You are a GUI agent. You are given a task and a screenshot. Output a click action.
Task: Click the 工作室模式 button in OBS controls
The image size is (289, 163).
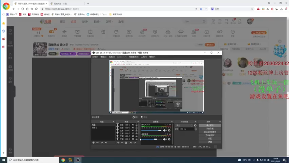point(210,135)
